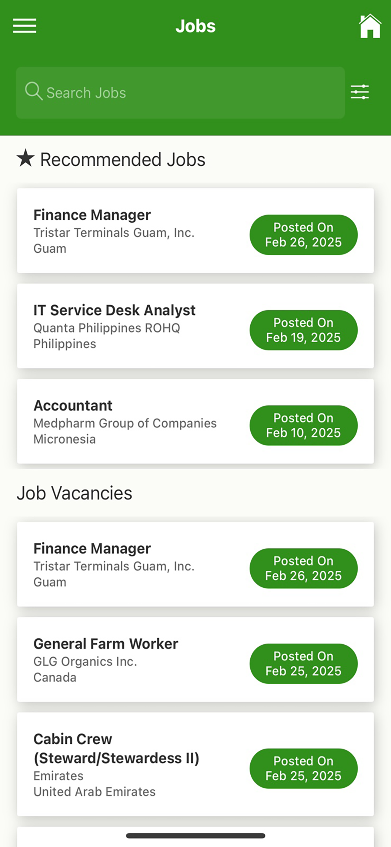Tap Posted On Feb 10, 2025 badge
Image resolution: width=391 pixels, height=847 pixels.
pos(303,426)
